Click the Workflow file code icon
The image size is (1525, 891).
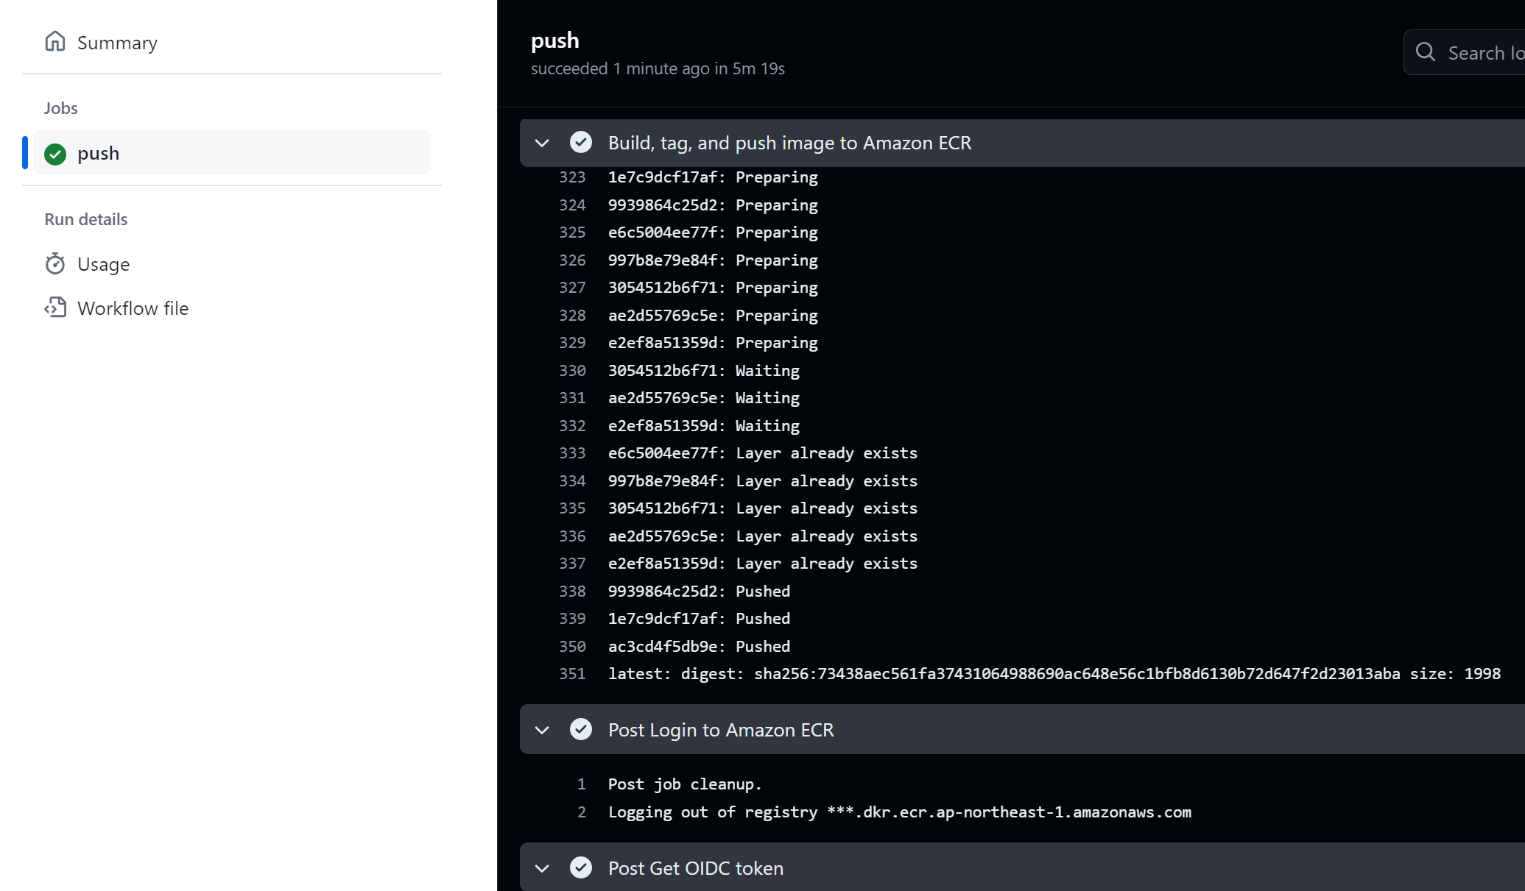[55, 308]
